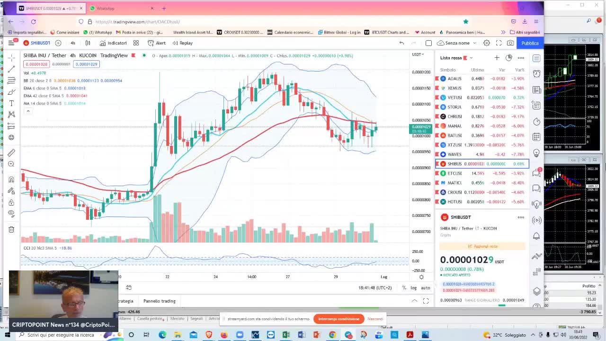Screen dimensions: 606x341
Task: Open the watchlist advanced view icon
Action: 508,58
